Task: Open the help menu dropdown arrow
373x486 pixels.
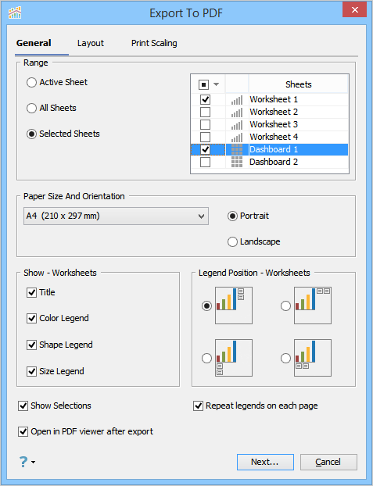Action: 33,462
